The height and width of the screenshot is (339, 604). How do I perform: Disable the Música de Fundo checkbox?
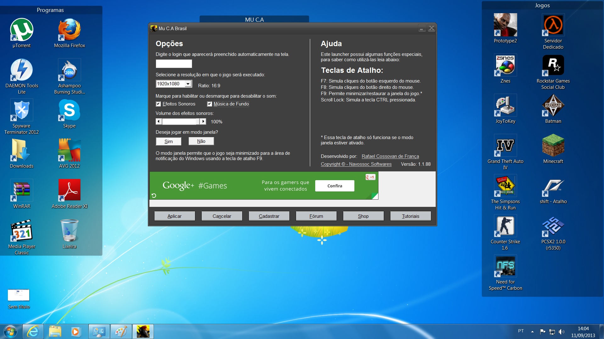click(210, 104)
